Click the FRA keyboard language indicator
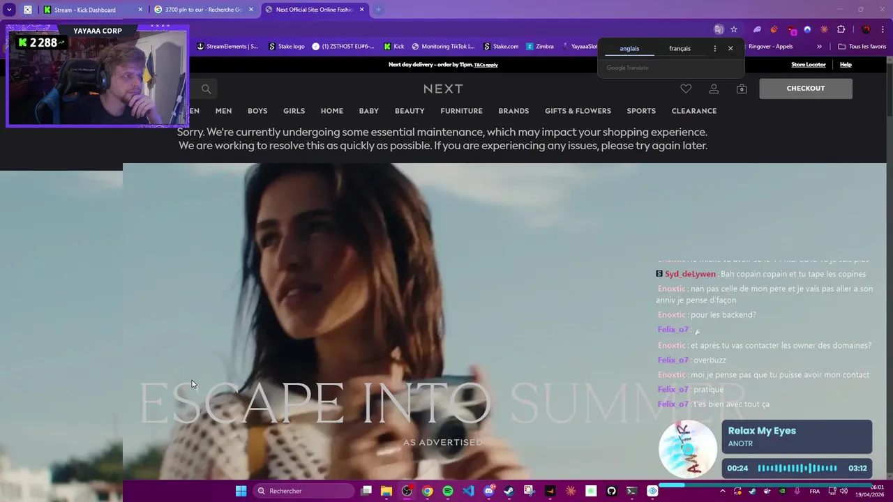The width and height of the screenshot is (893, 502). point(815,491)
